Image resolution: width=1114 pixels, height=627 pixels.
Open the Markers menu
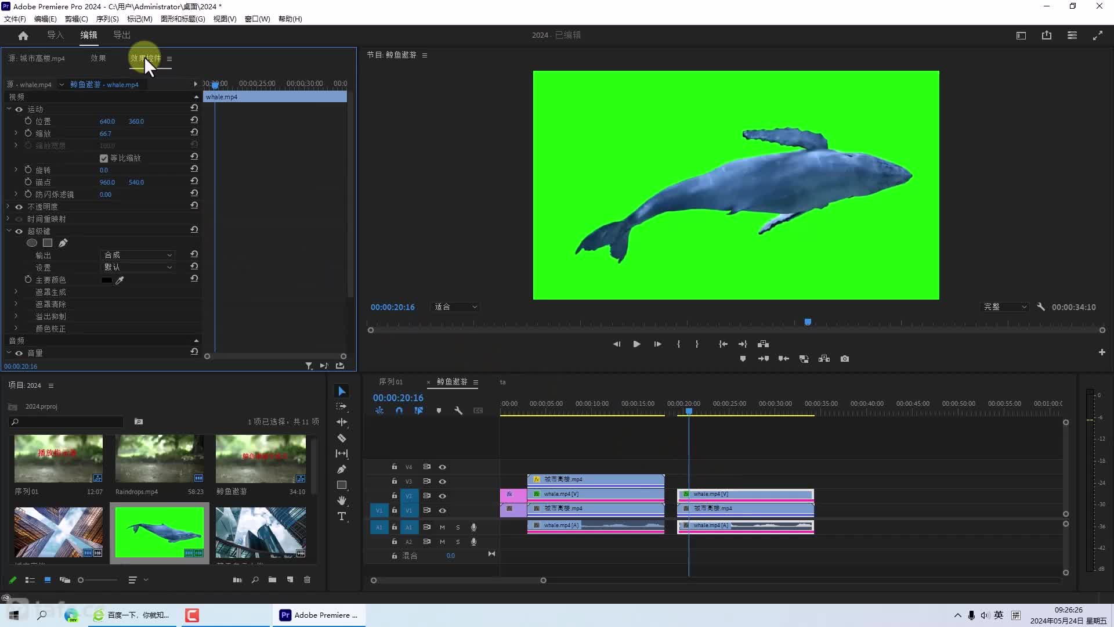[x=139, y=19]
